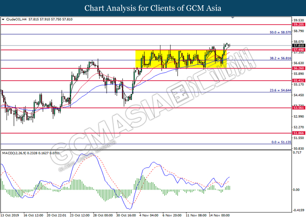306x219 pixels.
Task: Click the 16 Oct 12:00 time label
Action: 33,215
